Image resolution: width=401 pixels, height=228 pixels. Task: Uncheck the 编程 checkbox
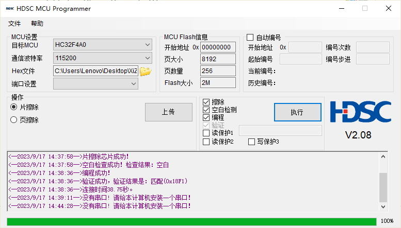coord(206,117)
